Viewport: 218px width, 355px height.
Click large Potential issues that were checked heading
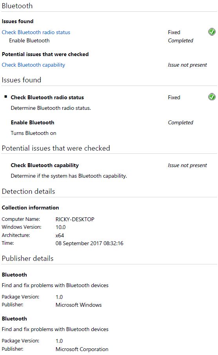click(x=56, y=148)
